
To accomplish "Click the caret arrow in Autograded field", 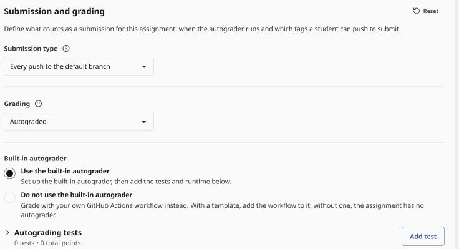I will (x=144, y=122).
